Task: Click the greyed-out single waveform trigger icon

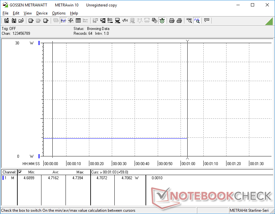Action: point(140,21)
